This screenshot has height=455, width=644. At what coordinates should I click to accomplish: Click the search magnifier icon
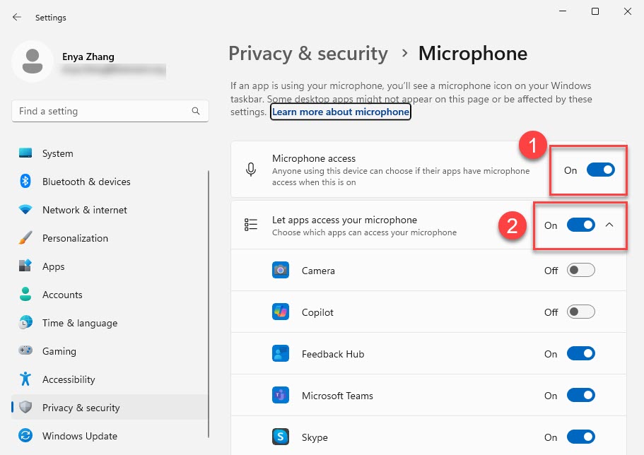click(196, 112)
